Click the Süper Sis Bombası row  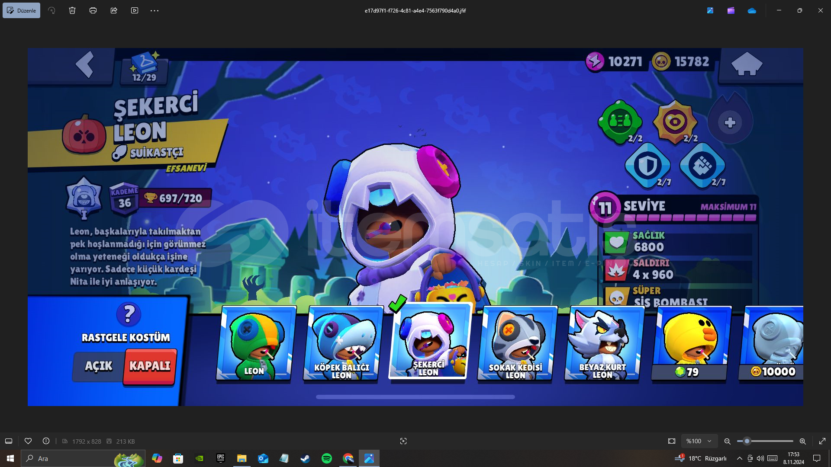[x=678, y=296]
